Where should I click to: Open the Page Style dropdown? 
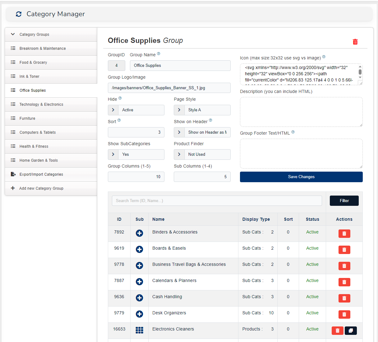[x=202, y=110]
